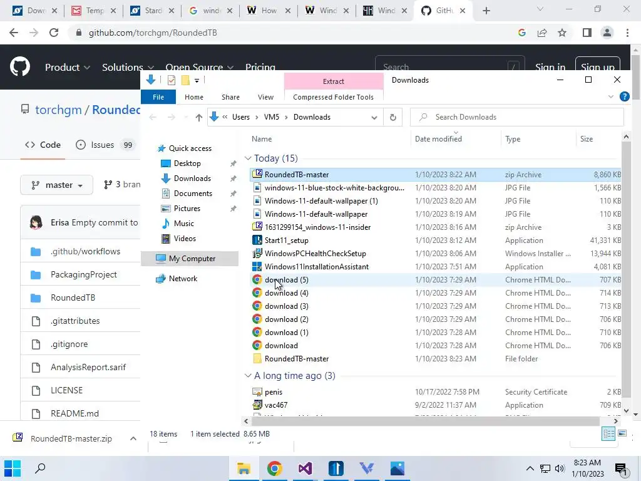Open the Home ribbon tab
The height and width of the screenshot is (481, 641).
[x=194, y=97]
